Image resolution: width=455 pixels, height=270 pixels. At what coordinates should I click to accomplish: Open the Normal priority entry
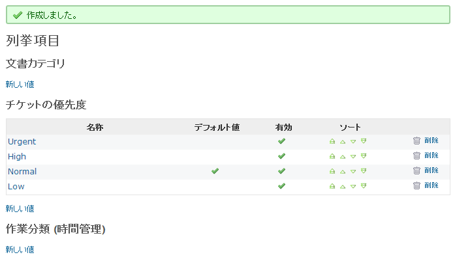(22, 171)
